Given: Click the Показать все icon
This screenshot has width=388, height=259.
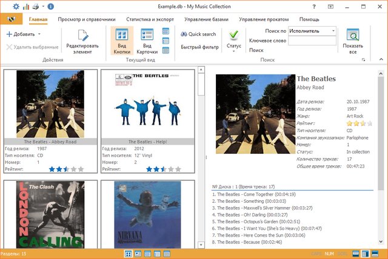Looking at the screenshot, I should 352,35.
